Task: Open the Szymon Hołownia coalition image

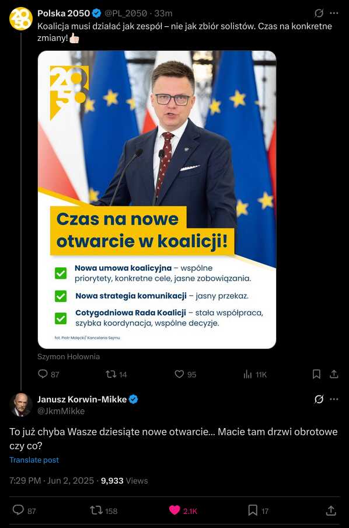Action: point(157,199)
